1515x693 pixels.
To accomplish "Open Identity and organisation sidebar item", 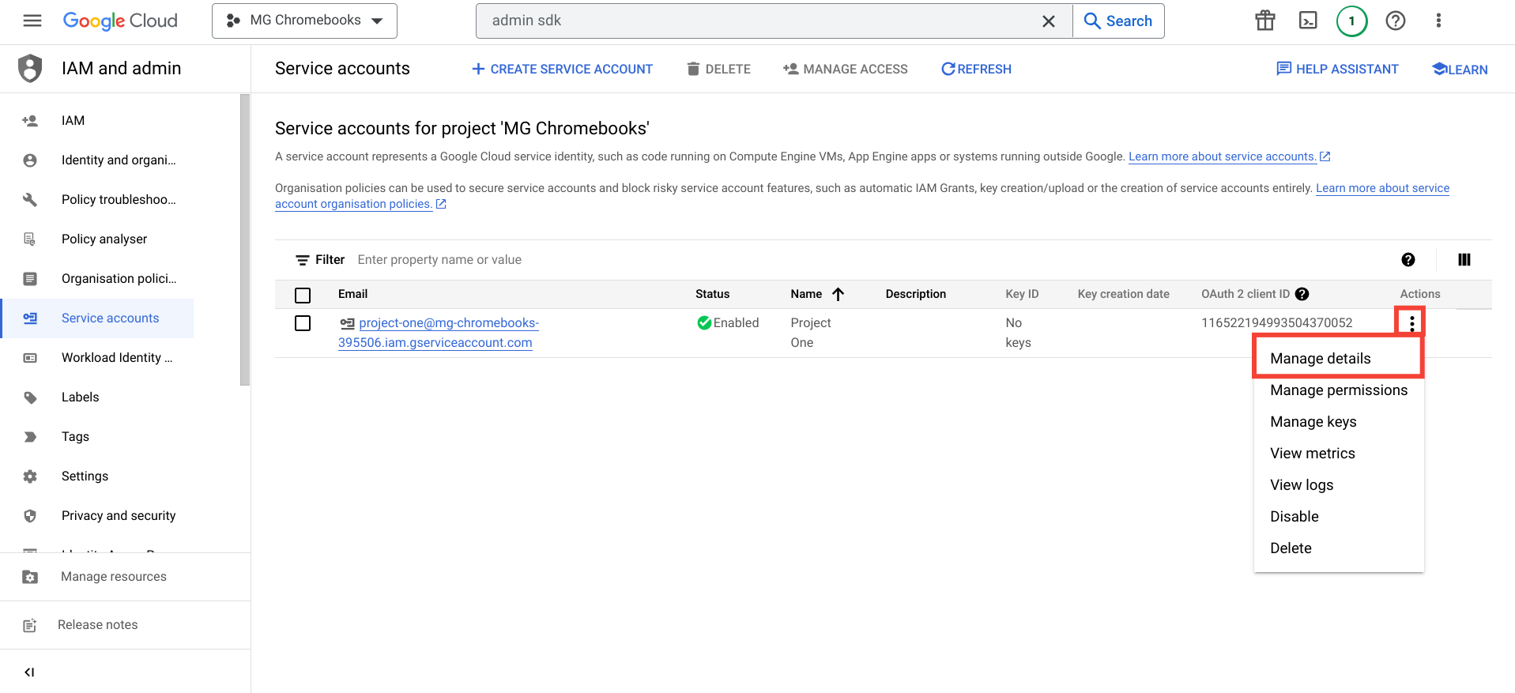I will pos(97,160).
